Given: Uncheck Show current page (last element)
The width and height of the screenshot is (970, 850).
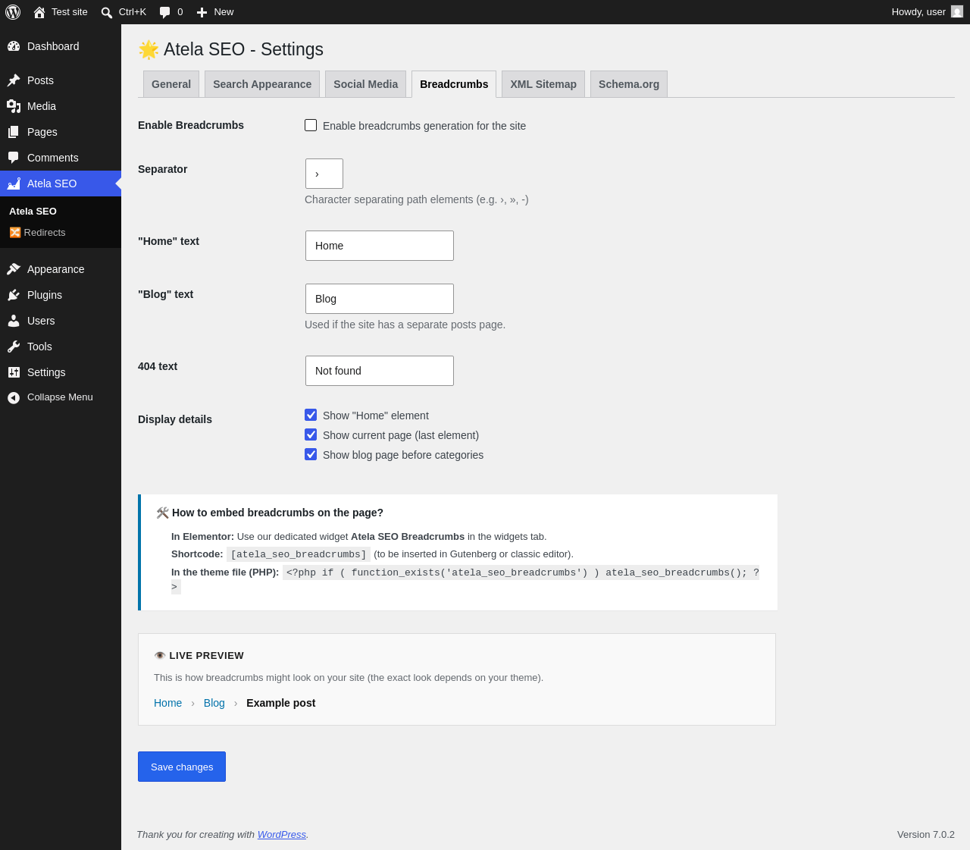Looking at the screenshot, I should [x=311, y=434].
